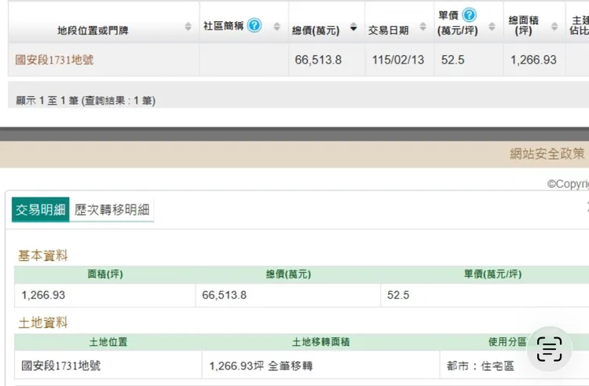The width and height of the screenshot is (589, 386).
Task: Click 66,513.8 in results table row
Action: click(318, 60)
